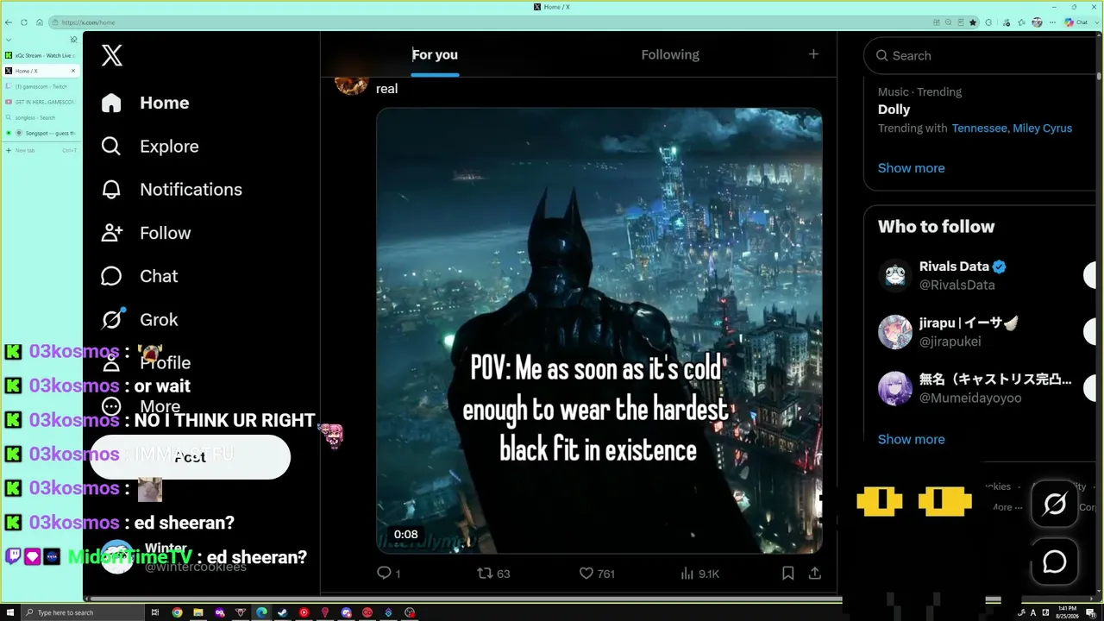Bookmark the Batman video post
This screenshot has width=1104, height=621.
(x=787, y=573)
